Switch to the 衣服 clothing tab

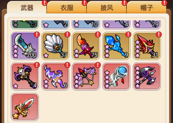tap(66, 7)
